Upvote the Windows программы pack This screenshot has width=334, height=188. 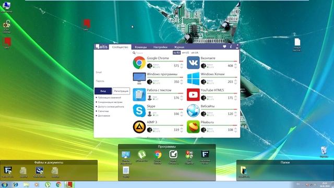point(182,80)
